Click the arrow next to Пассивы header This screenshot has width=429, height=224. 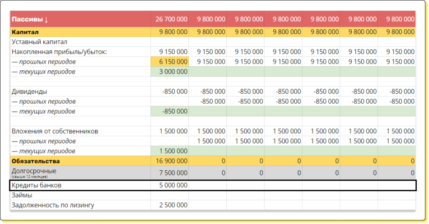[x=47, y=19]
